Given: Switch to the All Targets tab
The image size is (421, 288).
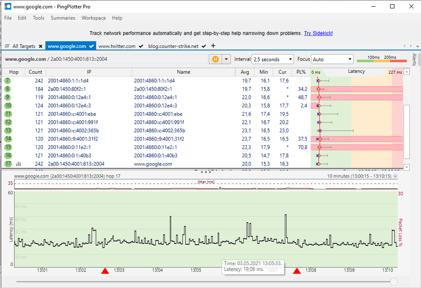Looking at the screenshot, I should pos(24,46).
